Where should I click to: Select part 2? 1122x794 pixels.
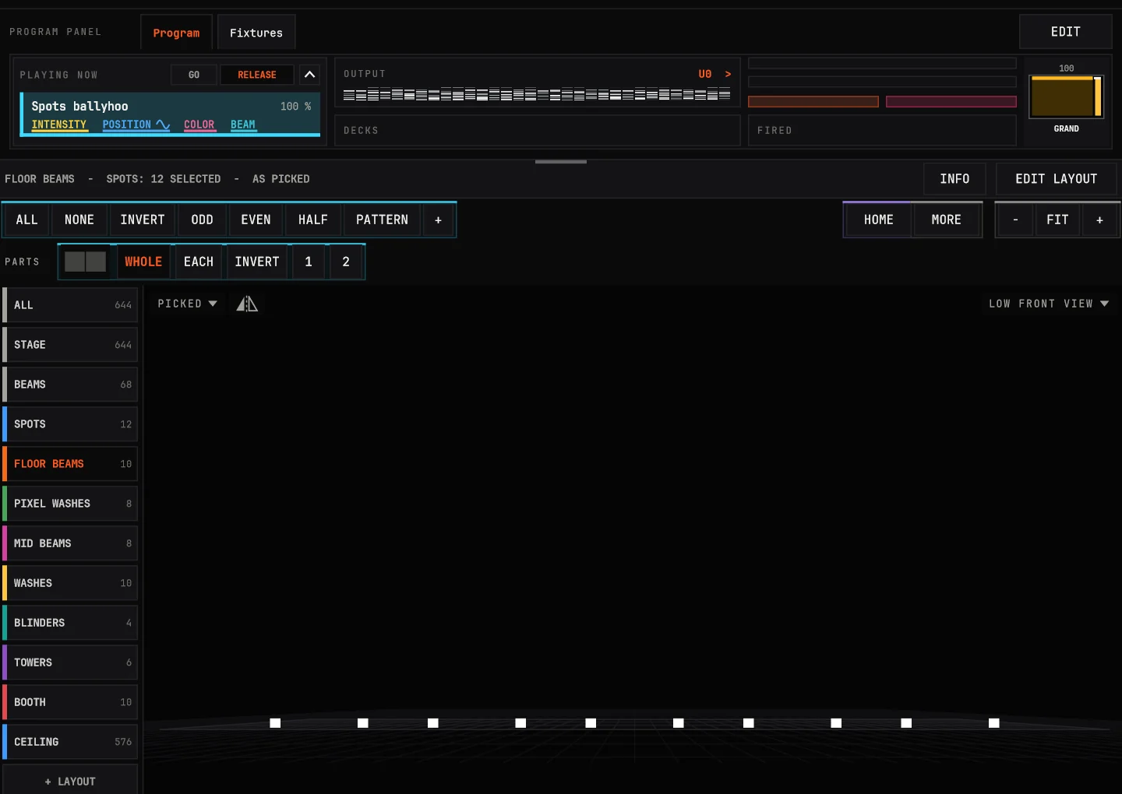346,262
